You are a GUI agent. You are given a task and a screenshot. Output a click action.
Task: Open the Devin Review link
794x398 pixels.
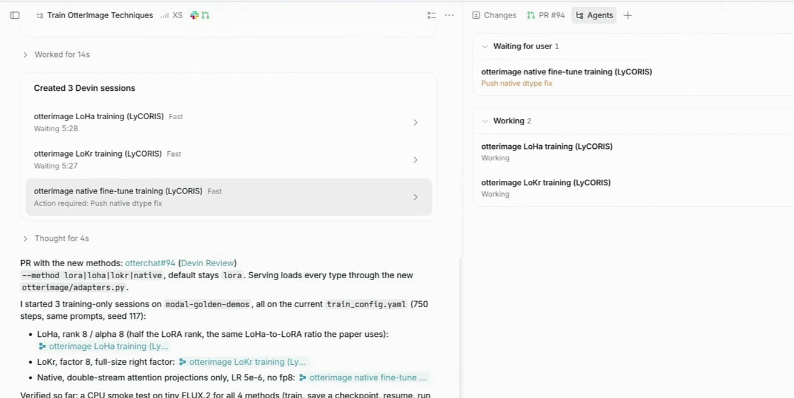(x=207, y=263)
